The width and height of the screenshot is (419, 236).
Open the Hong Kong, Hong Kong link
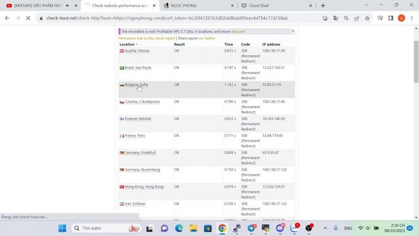pyautogui.click(x=144, y=187)
